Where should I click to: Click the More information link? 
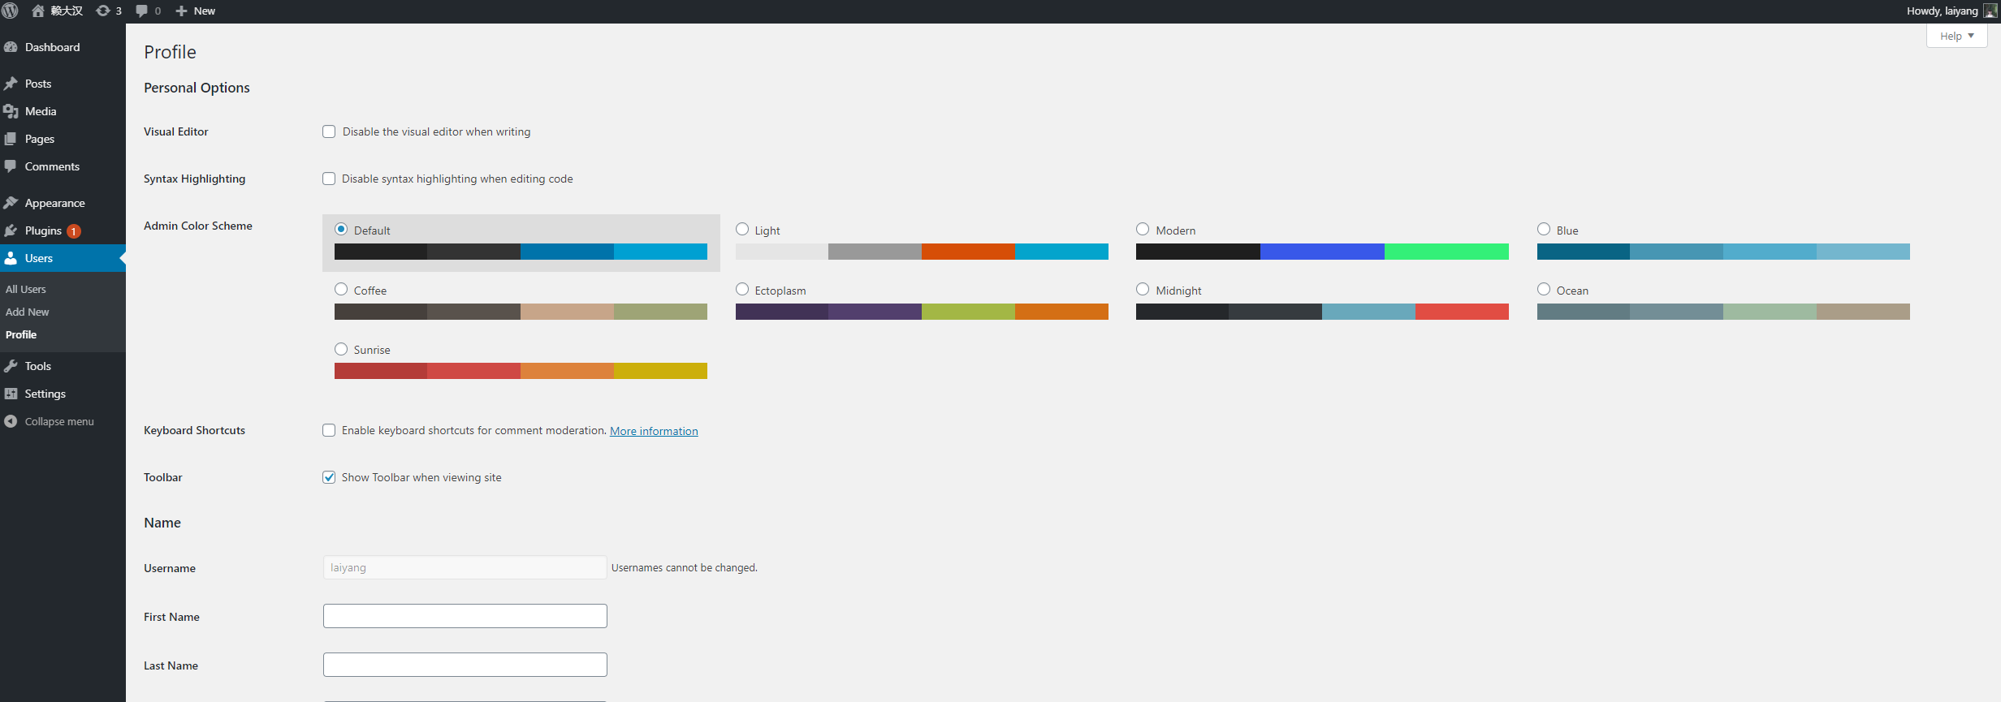coord(654,431)
